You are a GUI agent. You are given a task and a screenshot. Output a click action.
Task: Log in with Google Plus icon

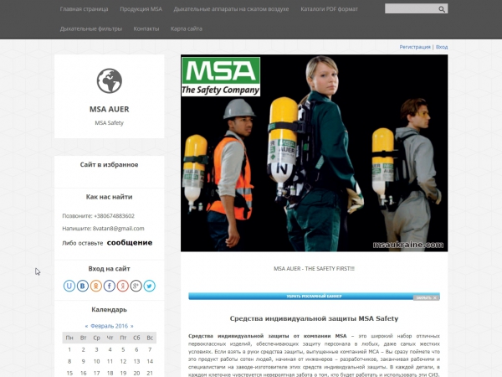click(136, 286)
